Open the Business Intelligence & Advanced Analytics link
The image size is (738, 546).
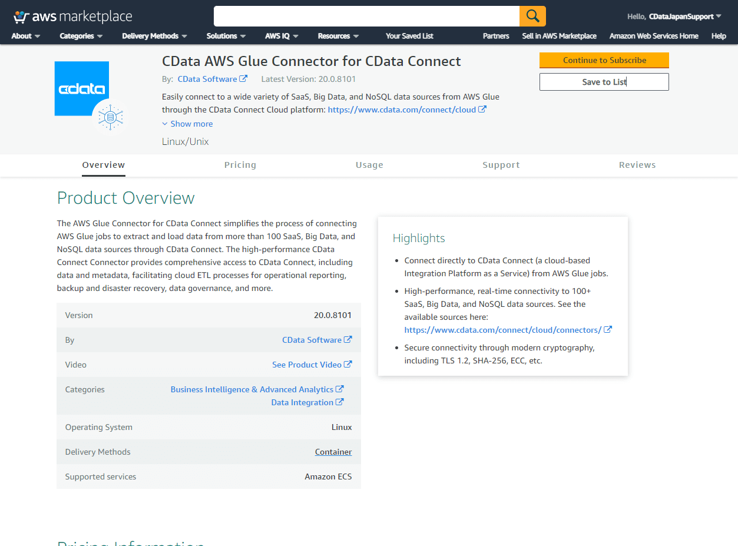click(253, 389)
